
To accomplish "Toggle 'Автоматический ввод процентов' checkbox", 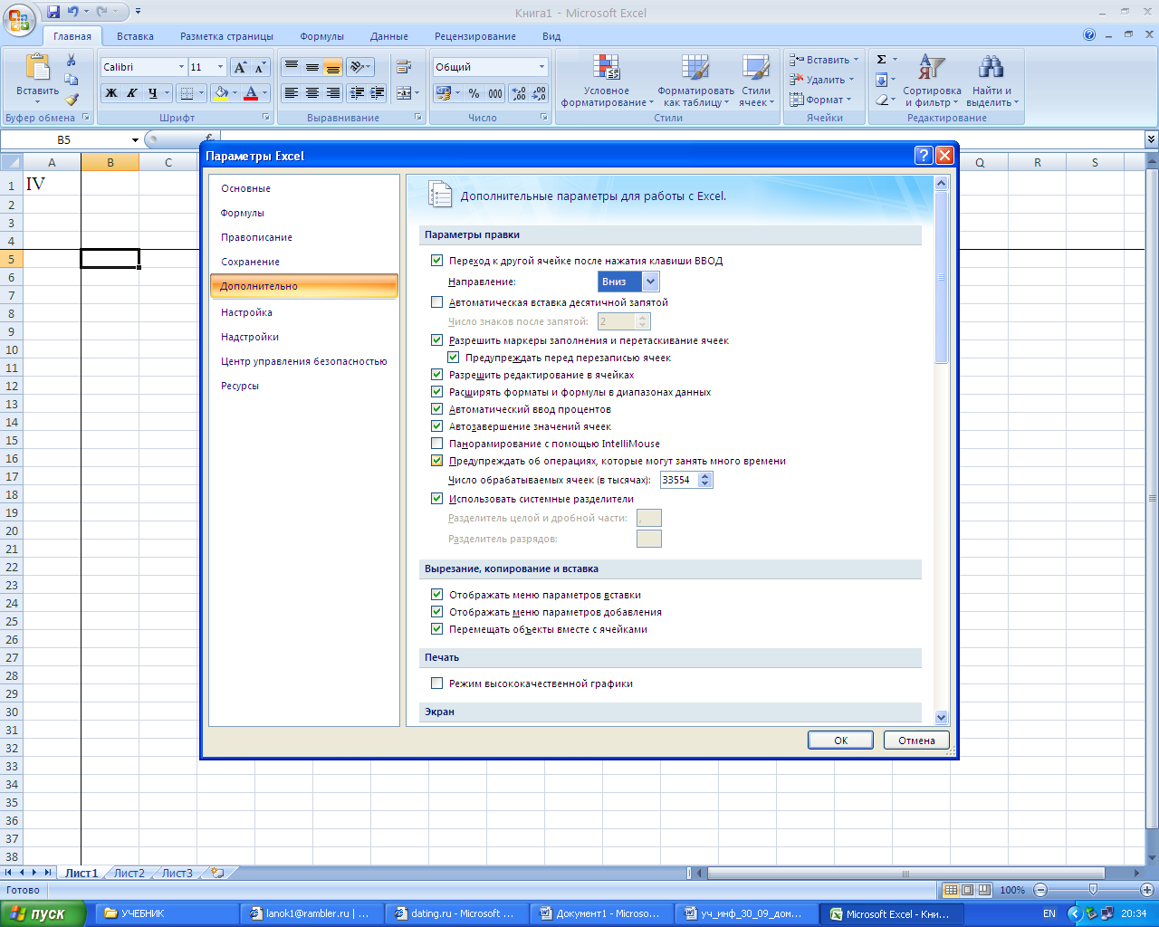I will tap(436, 409).
